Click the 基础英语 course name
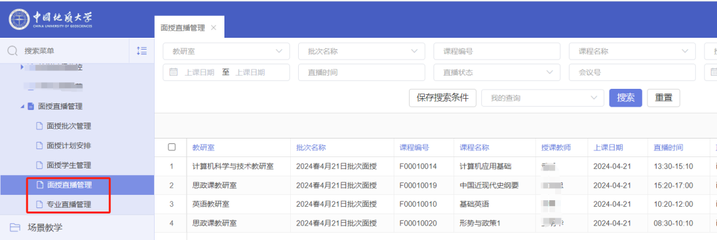This screenshot has height=240, width=717. pos(474,204)
